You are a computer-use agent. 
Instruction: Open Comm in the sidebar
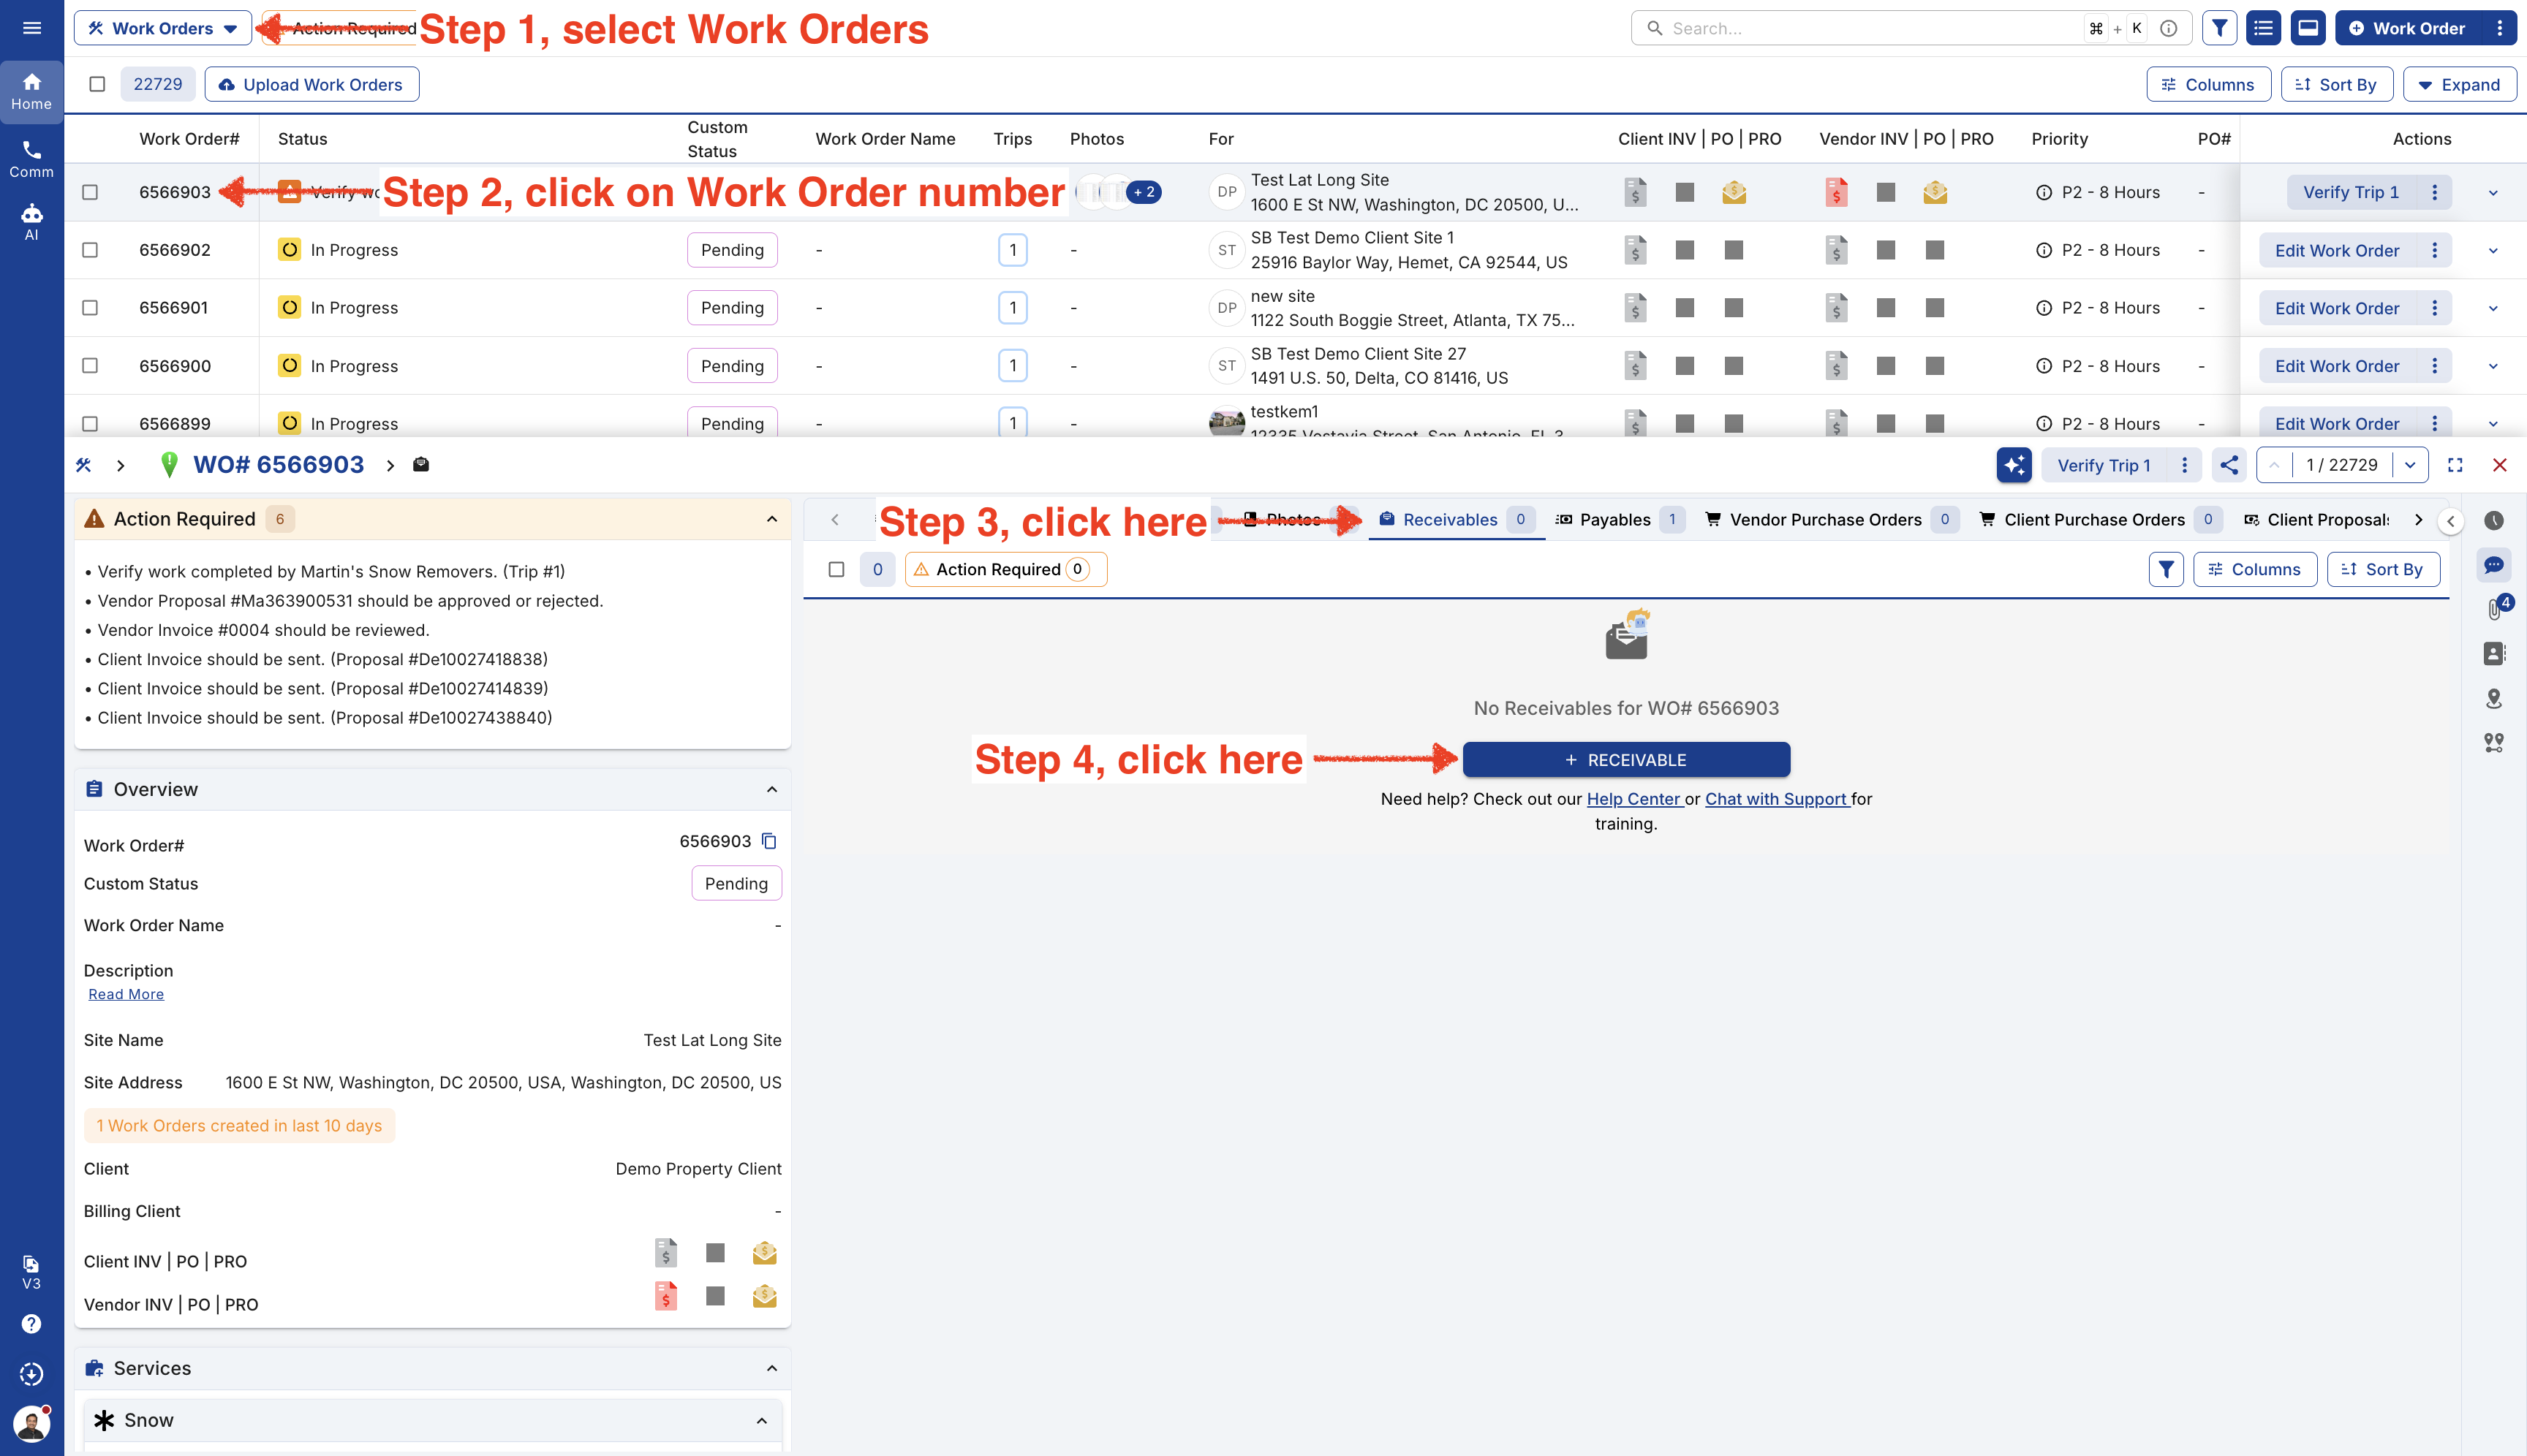click(31, 159)
